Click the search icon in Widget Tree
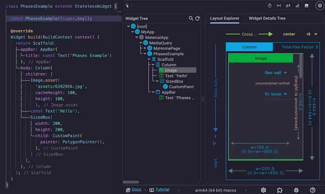 click(x=191, y=18)
